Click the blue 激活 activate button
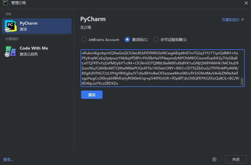The width and height of the screenshot is (251, 165). 92,95
